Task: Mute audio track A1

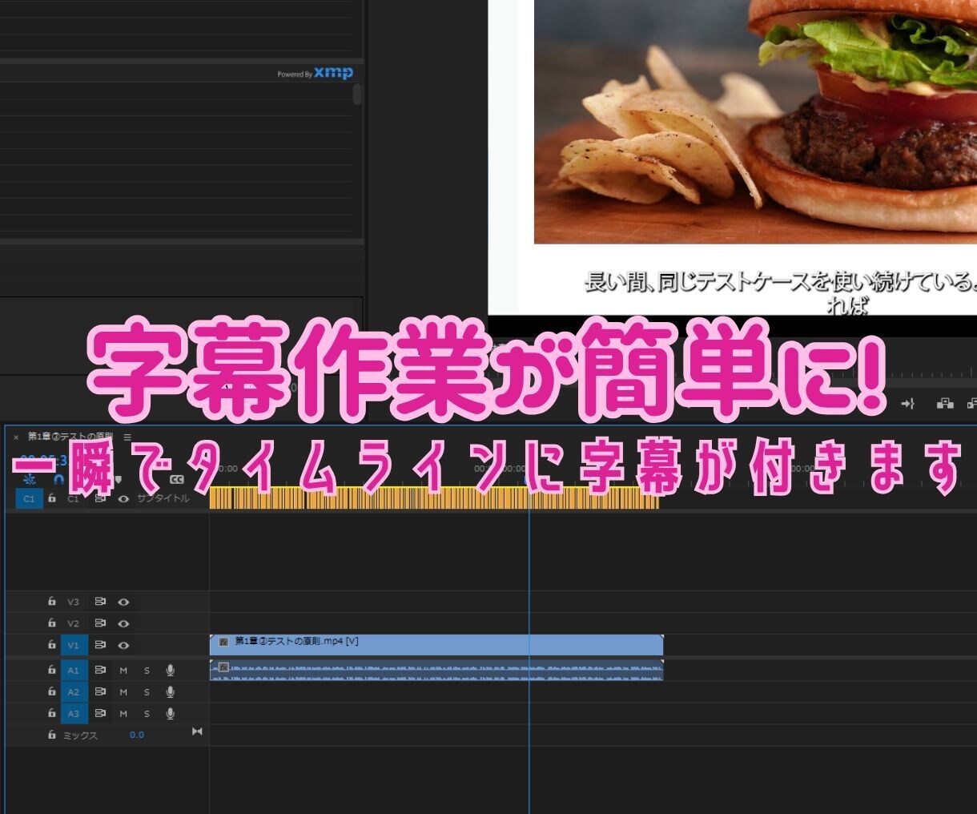Action: tap(123, 671)
